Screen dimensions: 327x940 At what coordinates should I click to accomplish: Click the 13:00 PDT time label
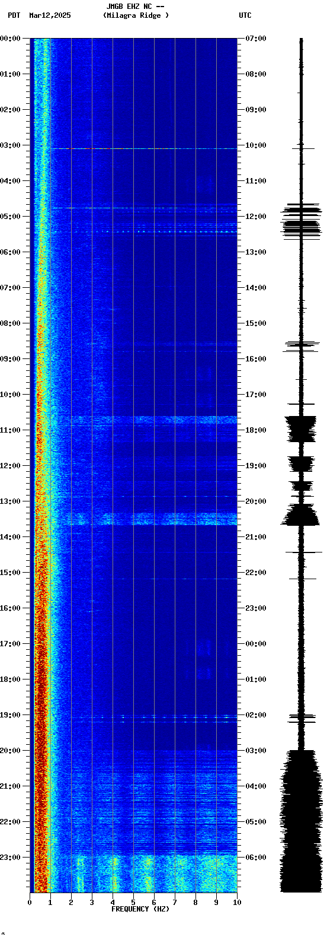point(10,501)
